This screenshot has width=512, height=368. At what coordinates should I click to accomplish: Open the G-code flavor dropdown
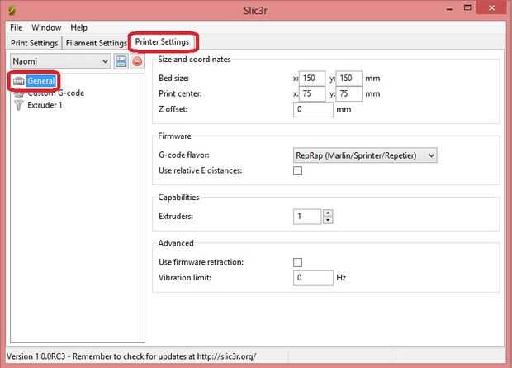pyautogui.click(x=365, y=155)
